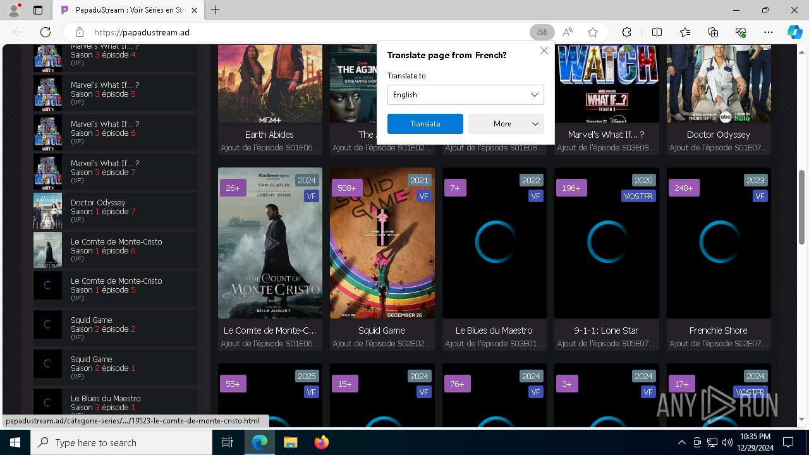Show hidden tray icons chevron
This screenshot has width=809, height=455.
(681, 442)
